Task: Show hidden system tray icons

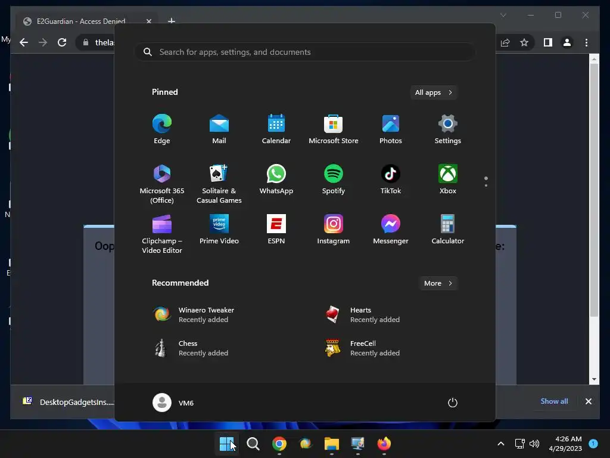Action: click(x=501, y=444)
